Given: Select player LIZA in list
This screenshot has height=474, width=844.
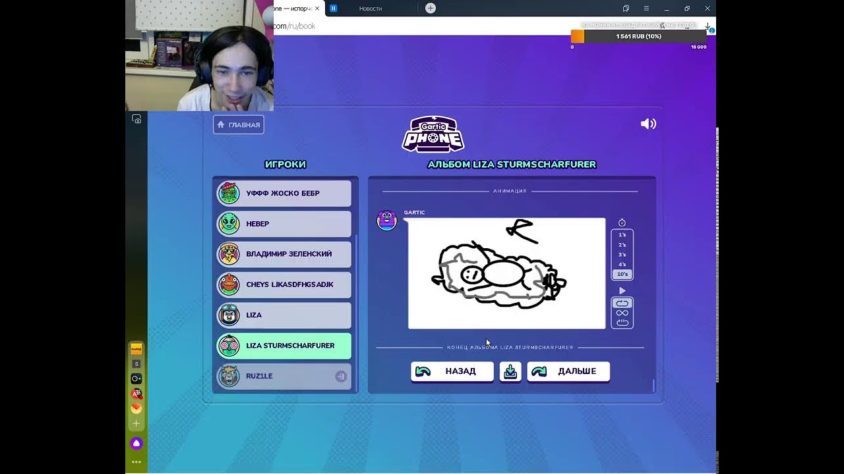Looking at the screenshot, I should tap(284, 315).
